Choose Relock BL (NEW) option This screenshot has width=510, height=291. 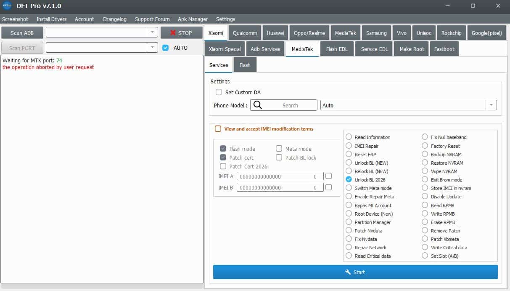[x=349, y=171]
